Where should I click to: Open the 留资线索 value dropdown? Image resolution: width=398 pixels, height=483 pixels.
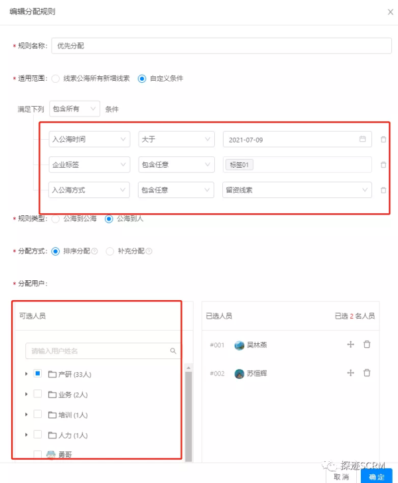tap(297, 189)
